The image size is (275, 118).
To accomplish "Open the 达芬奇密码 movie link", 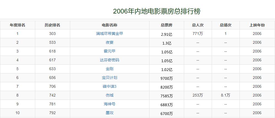I will (110, 60).
